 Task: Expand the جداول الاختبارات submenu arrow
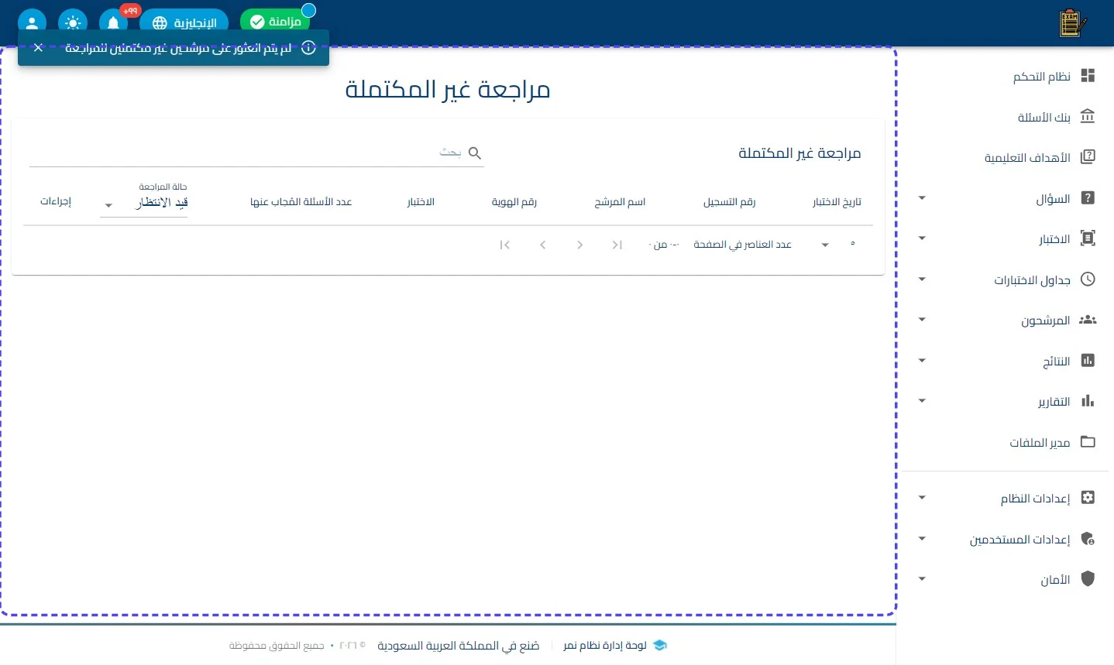pyautogui.click(x=922, y=279)
